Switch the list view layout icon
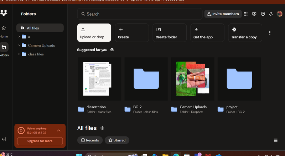Viewport: 285px width, 156px height. tap(276, 140)
